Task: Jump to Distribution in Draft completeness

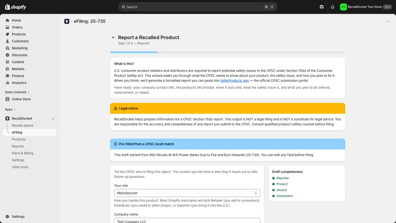Action: pos(284,196)
